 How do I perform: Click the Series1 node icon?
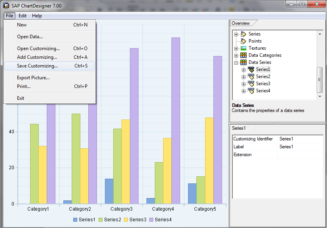tap(251, 69)
